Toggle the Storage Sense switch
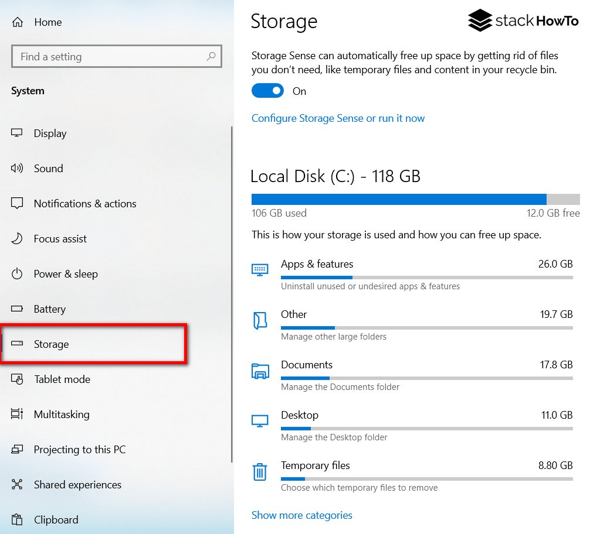The image size is (590, 534). click(267, 91)
